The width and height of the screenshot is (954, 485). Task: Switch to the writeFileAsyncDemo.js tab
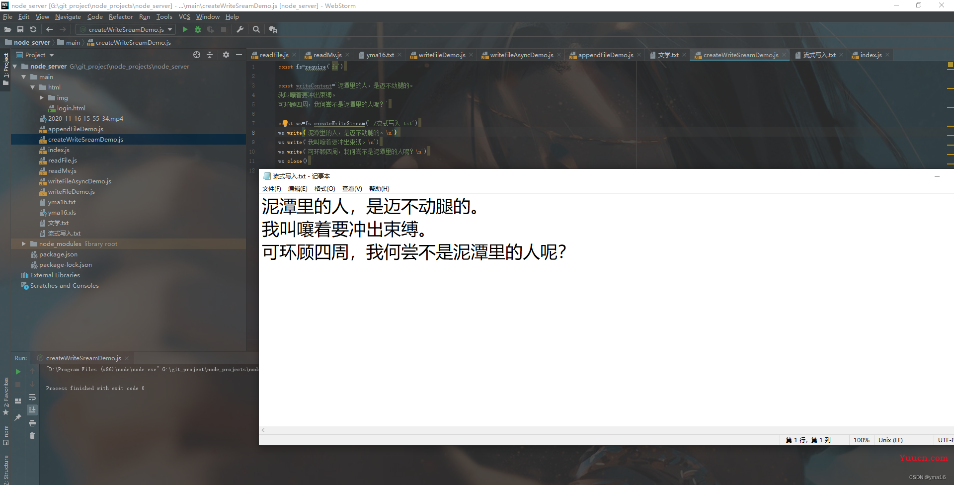pyautogui.click(x=521, y=55)
